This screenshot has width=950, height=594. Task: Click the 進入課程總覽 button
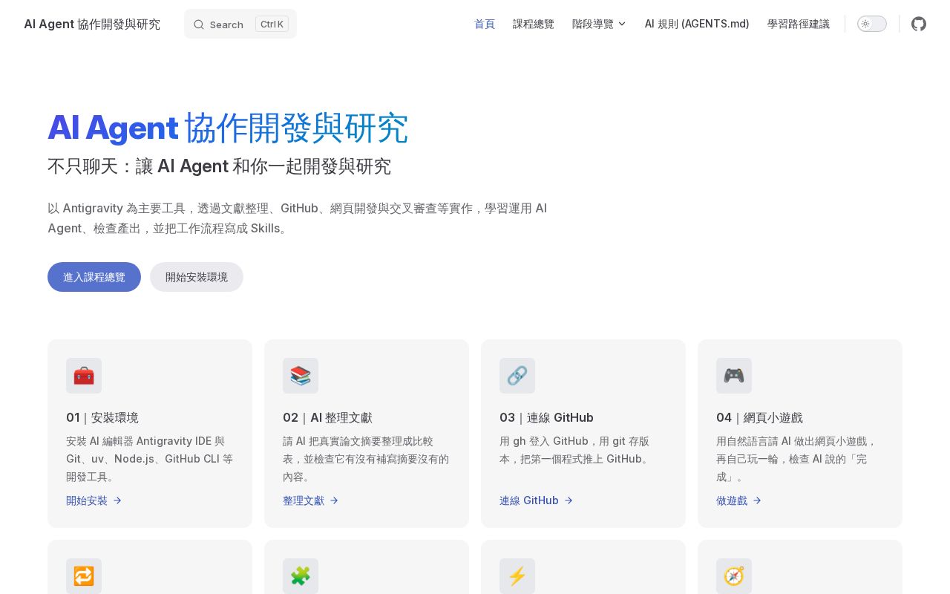[94, 277]
